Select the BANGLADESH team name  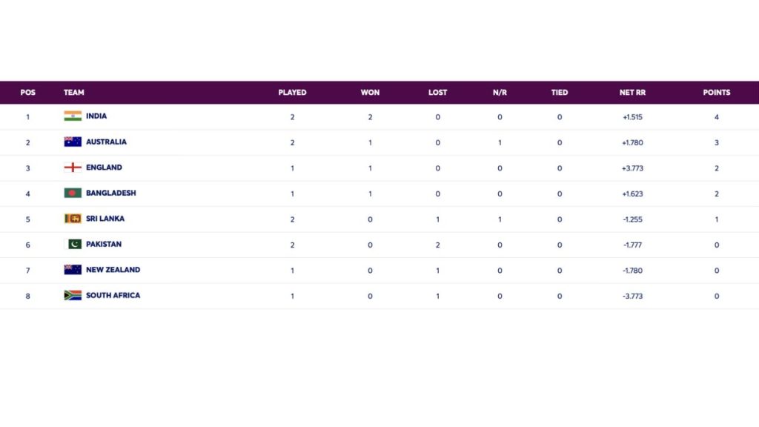coord(110,193)
